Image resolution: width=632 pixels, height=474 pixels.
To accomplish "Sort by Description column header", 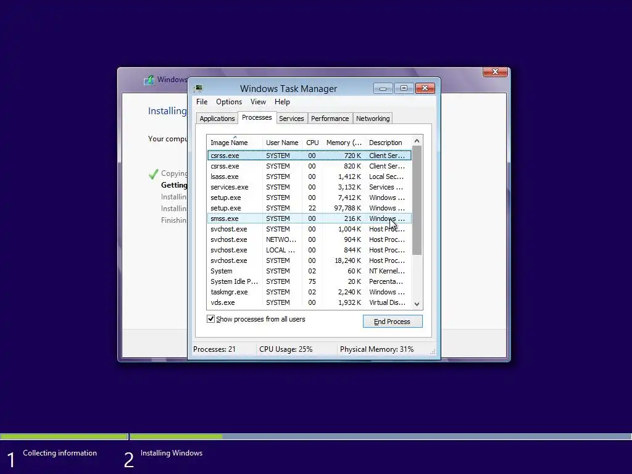I will 389,143.
